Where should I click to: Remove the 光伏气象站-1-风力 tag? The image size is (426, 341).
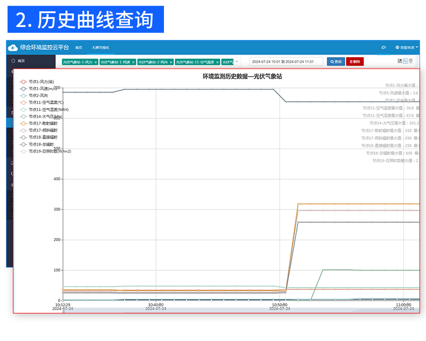pos(95,62)
